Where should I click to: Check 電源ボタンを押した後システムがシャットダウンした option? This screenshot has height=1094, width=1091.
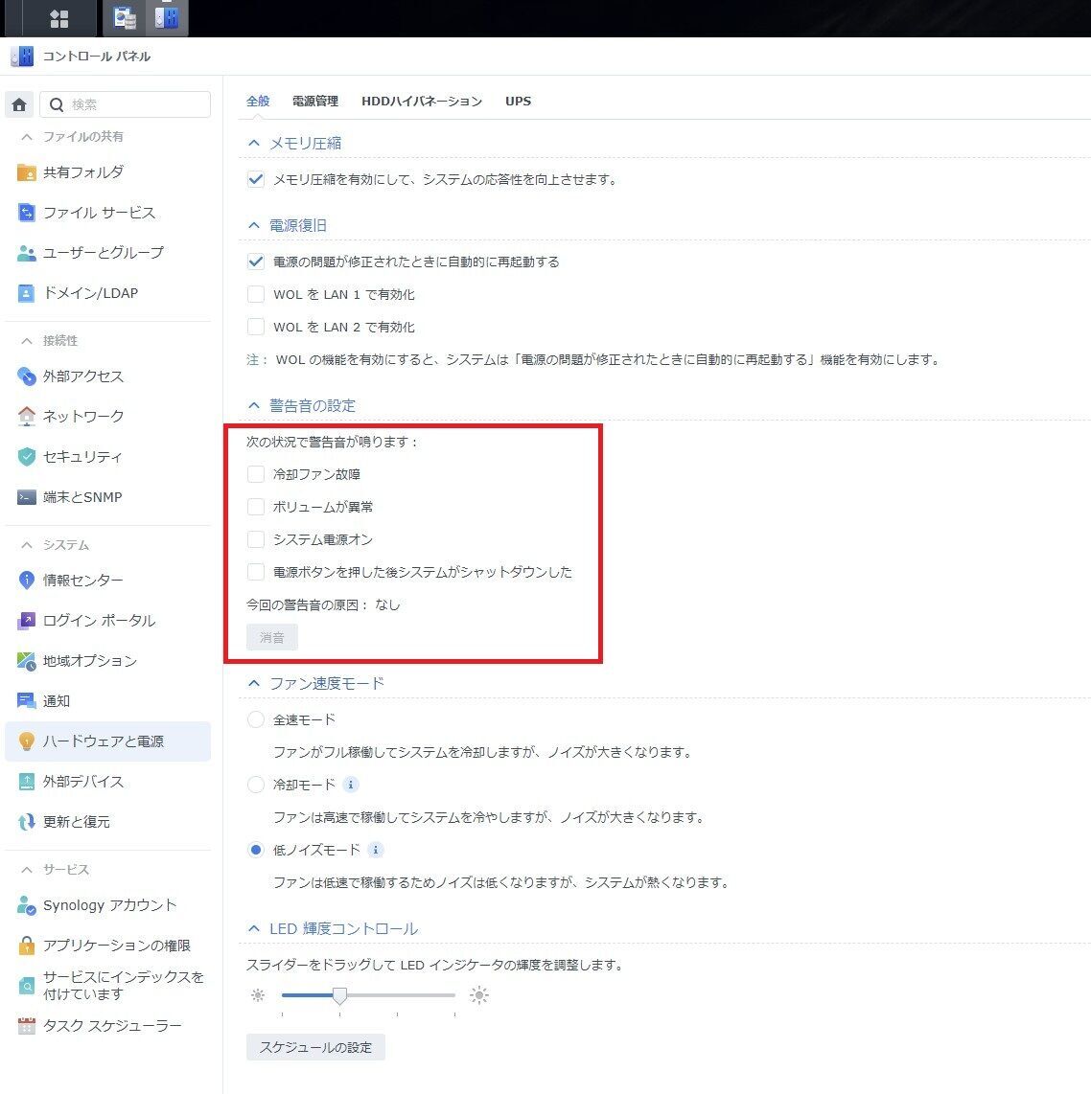click(255, 572)
